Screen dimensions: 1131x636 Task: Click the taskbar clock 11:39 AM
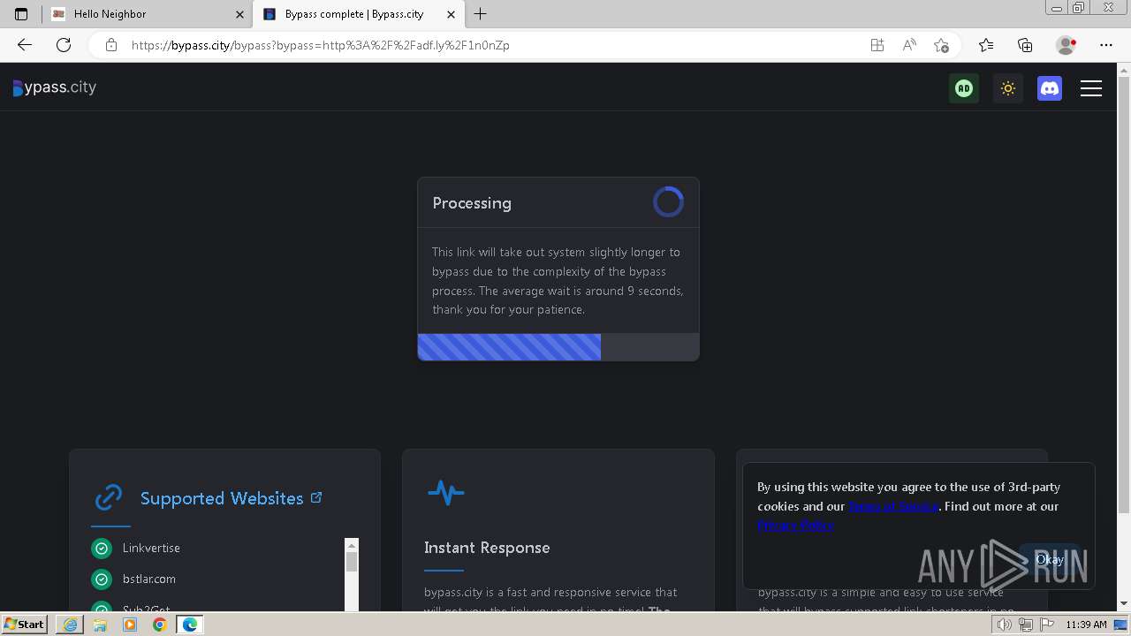1086,625
